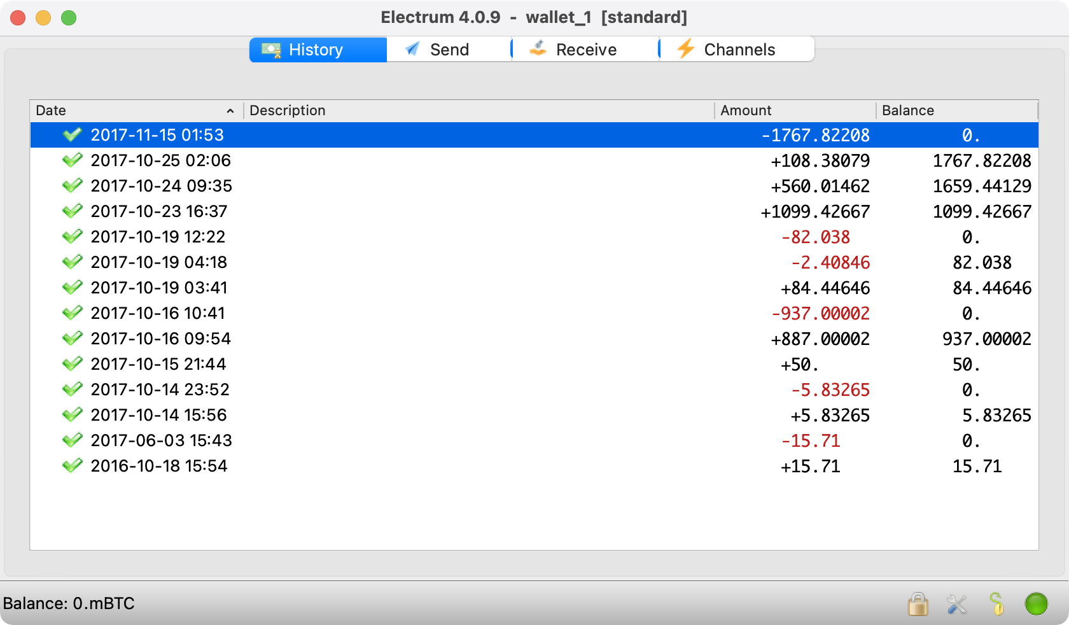The width and height of the screenshot is (1069, 625).
Task: Select the transaction dated 2017-10-14 23:52
Action: click(534, 390)
